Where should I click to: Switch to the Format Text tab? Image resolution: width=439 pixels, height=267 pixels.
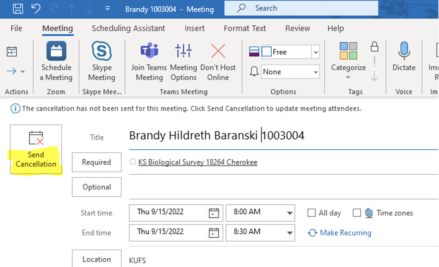click(x=245, y=28)
